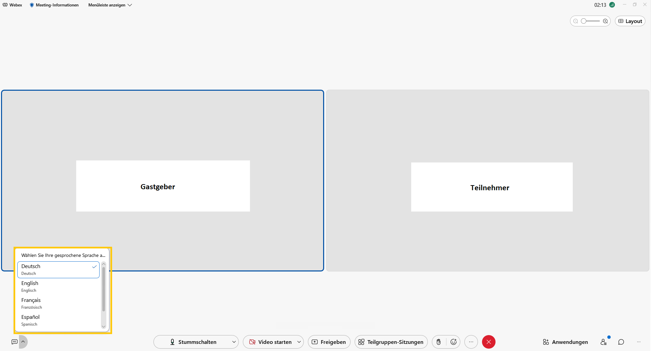Toggle microphone with Stummschalten button
Screen dimensions: 651x351
[x=193, y=342]
